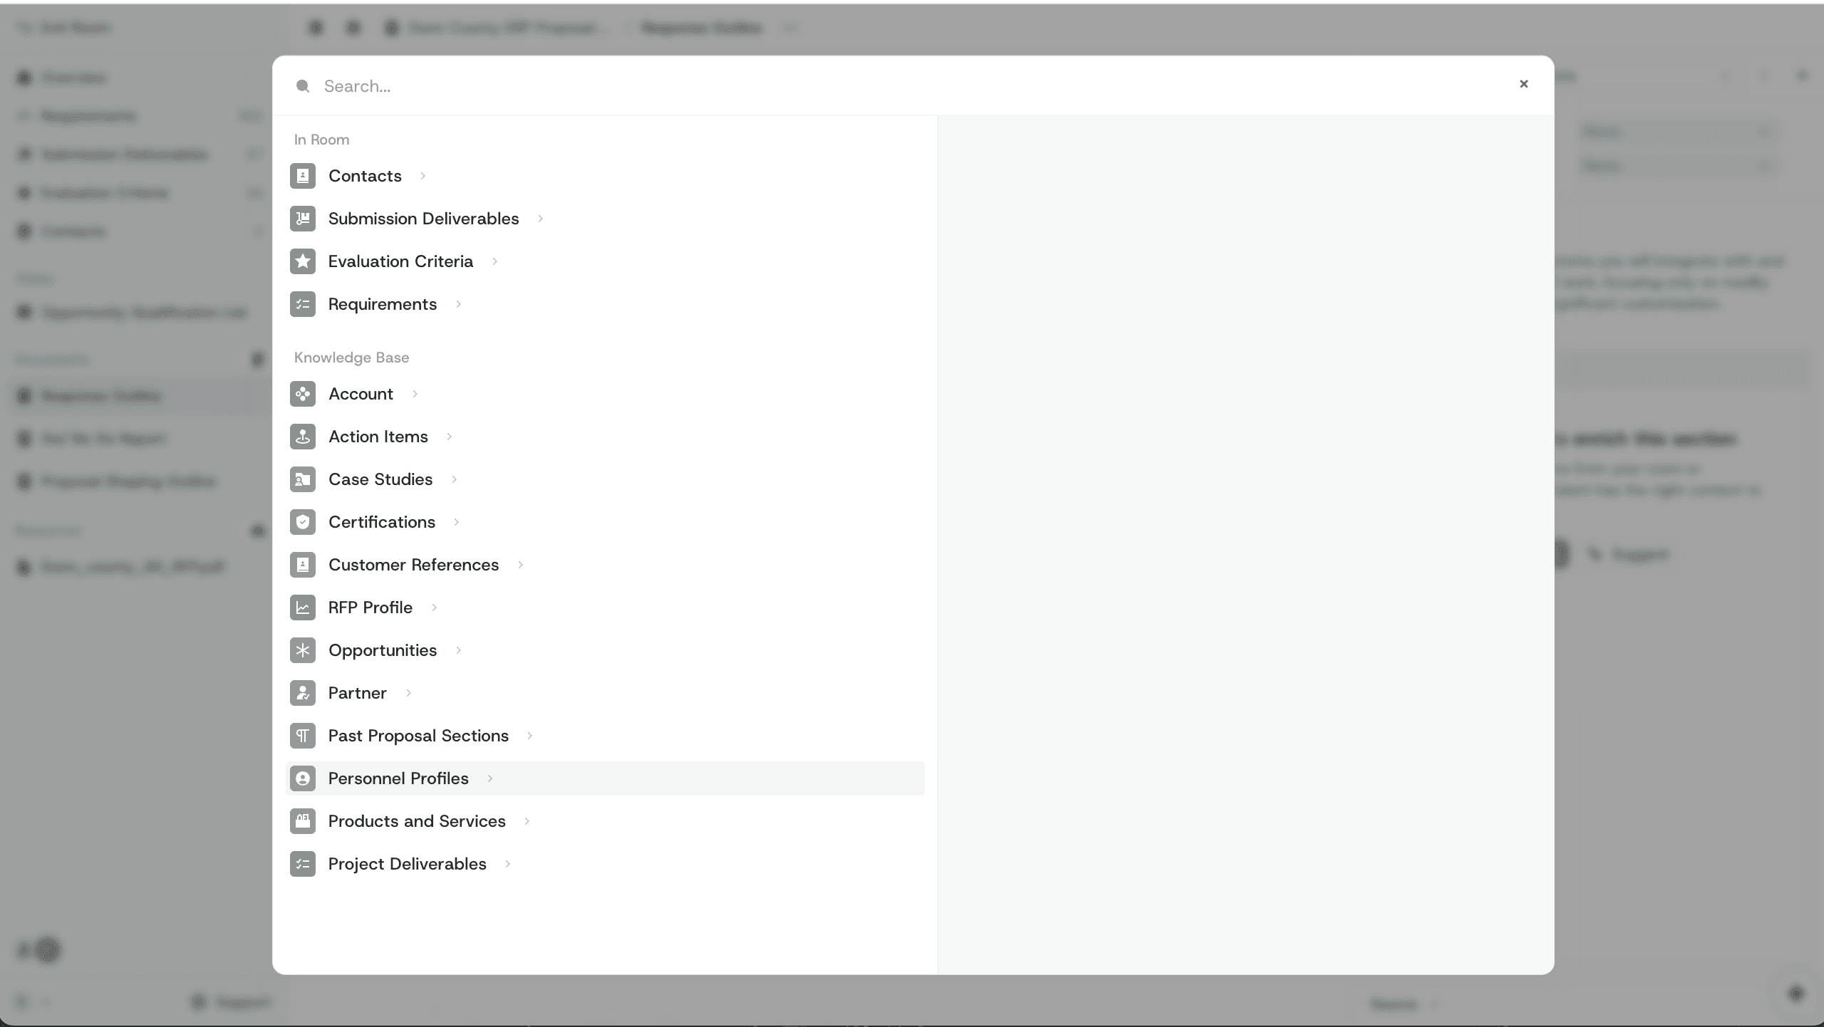
Task: Close the search dialog with X
Action: 1524,84
